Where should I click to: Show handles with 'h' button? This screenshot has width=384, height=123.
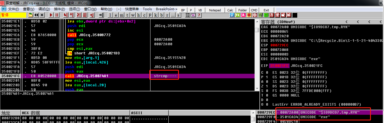139,15
